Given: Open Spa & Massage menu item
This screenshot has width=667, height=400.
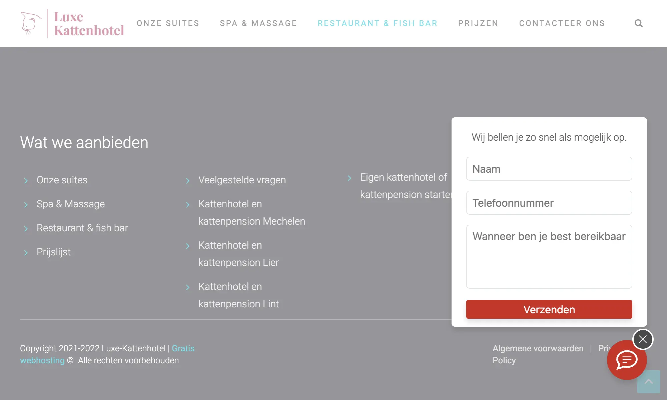Looking at the screenshot, I should [258, 23].
